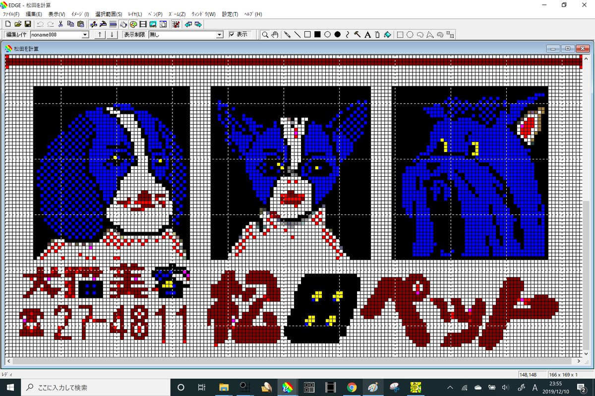Screen dimensions: 595x396
Task: Select the lasso selection tool
Action: point(420,35)
